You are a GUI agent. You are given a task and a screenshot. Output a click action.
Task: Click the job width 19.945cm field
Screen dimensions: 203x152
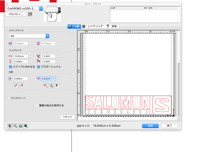(20, 56)
